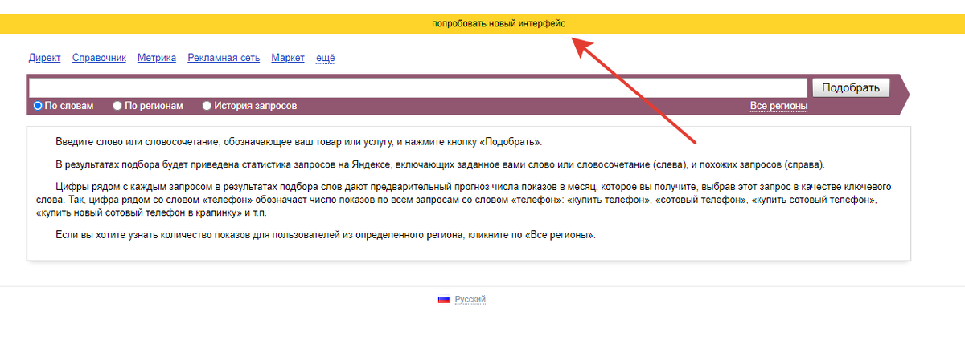Screen dimensions: 965x344
Task: Open the Директ link
Action: (x=45, y=58)
